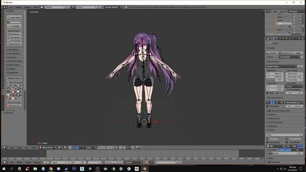The height and width of the screenshot is (172, 306).
Task: Expand the Post Processing panel
Action: (x=275, y=122)
